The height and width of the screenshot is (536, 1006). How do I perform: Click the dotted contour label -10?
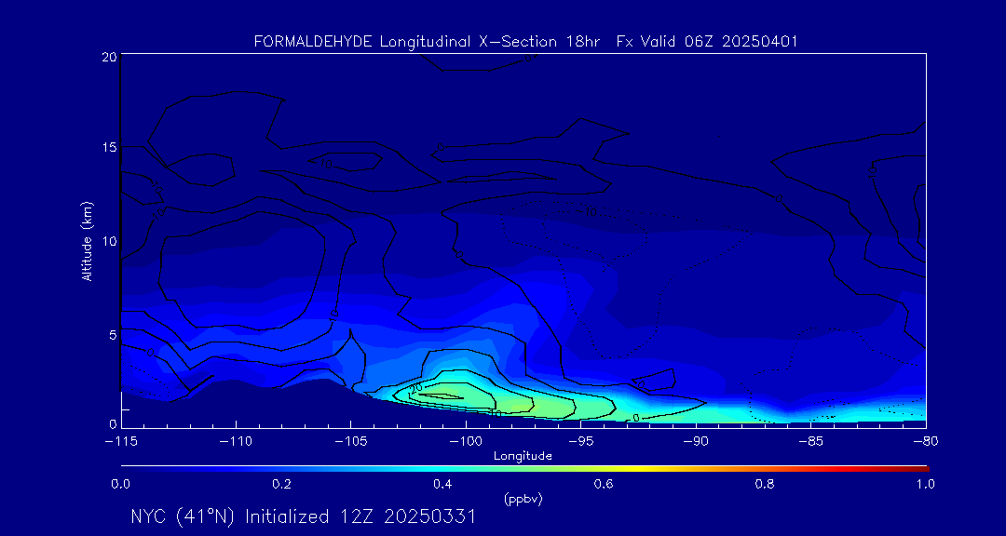[x=588, y=212]
